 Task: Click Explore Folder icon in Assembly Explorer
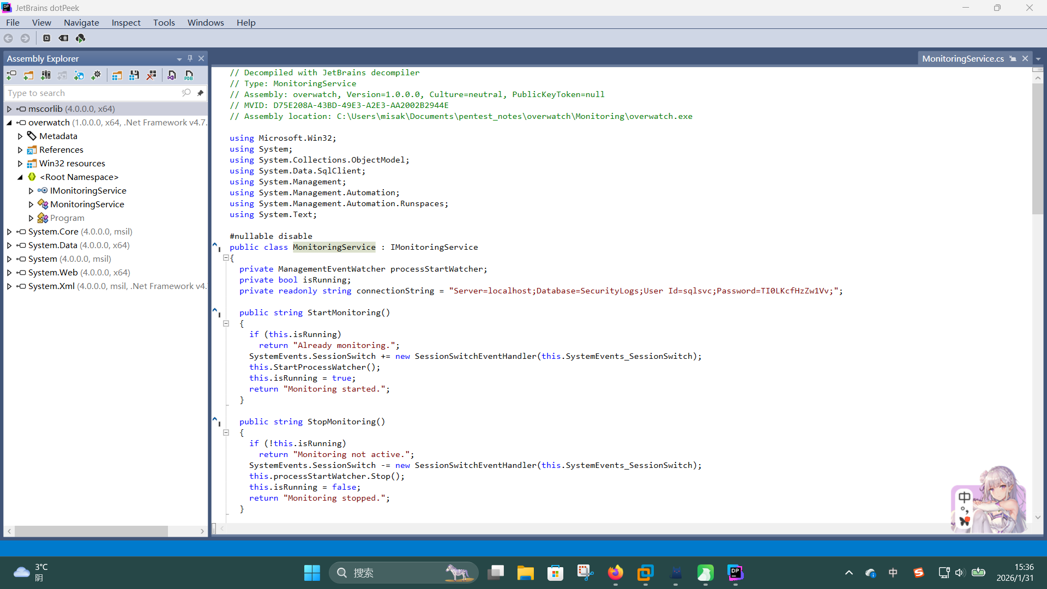(x=28, y=75)
